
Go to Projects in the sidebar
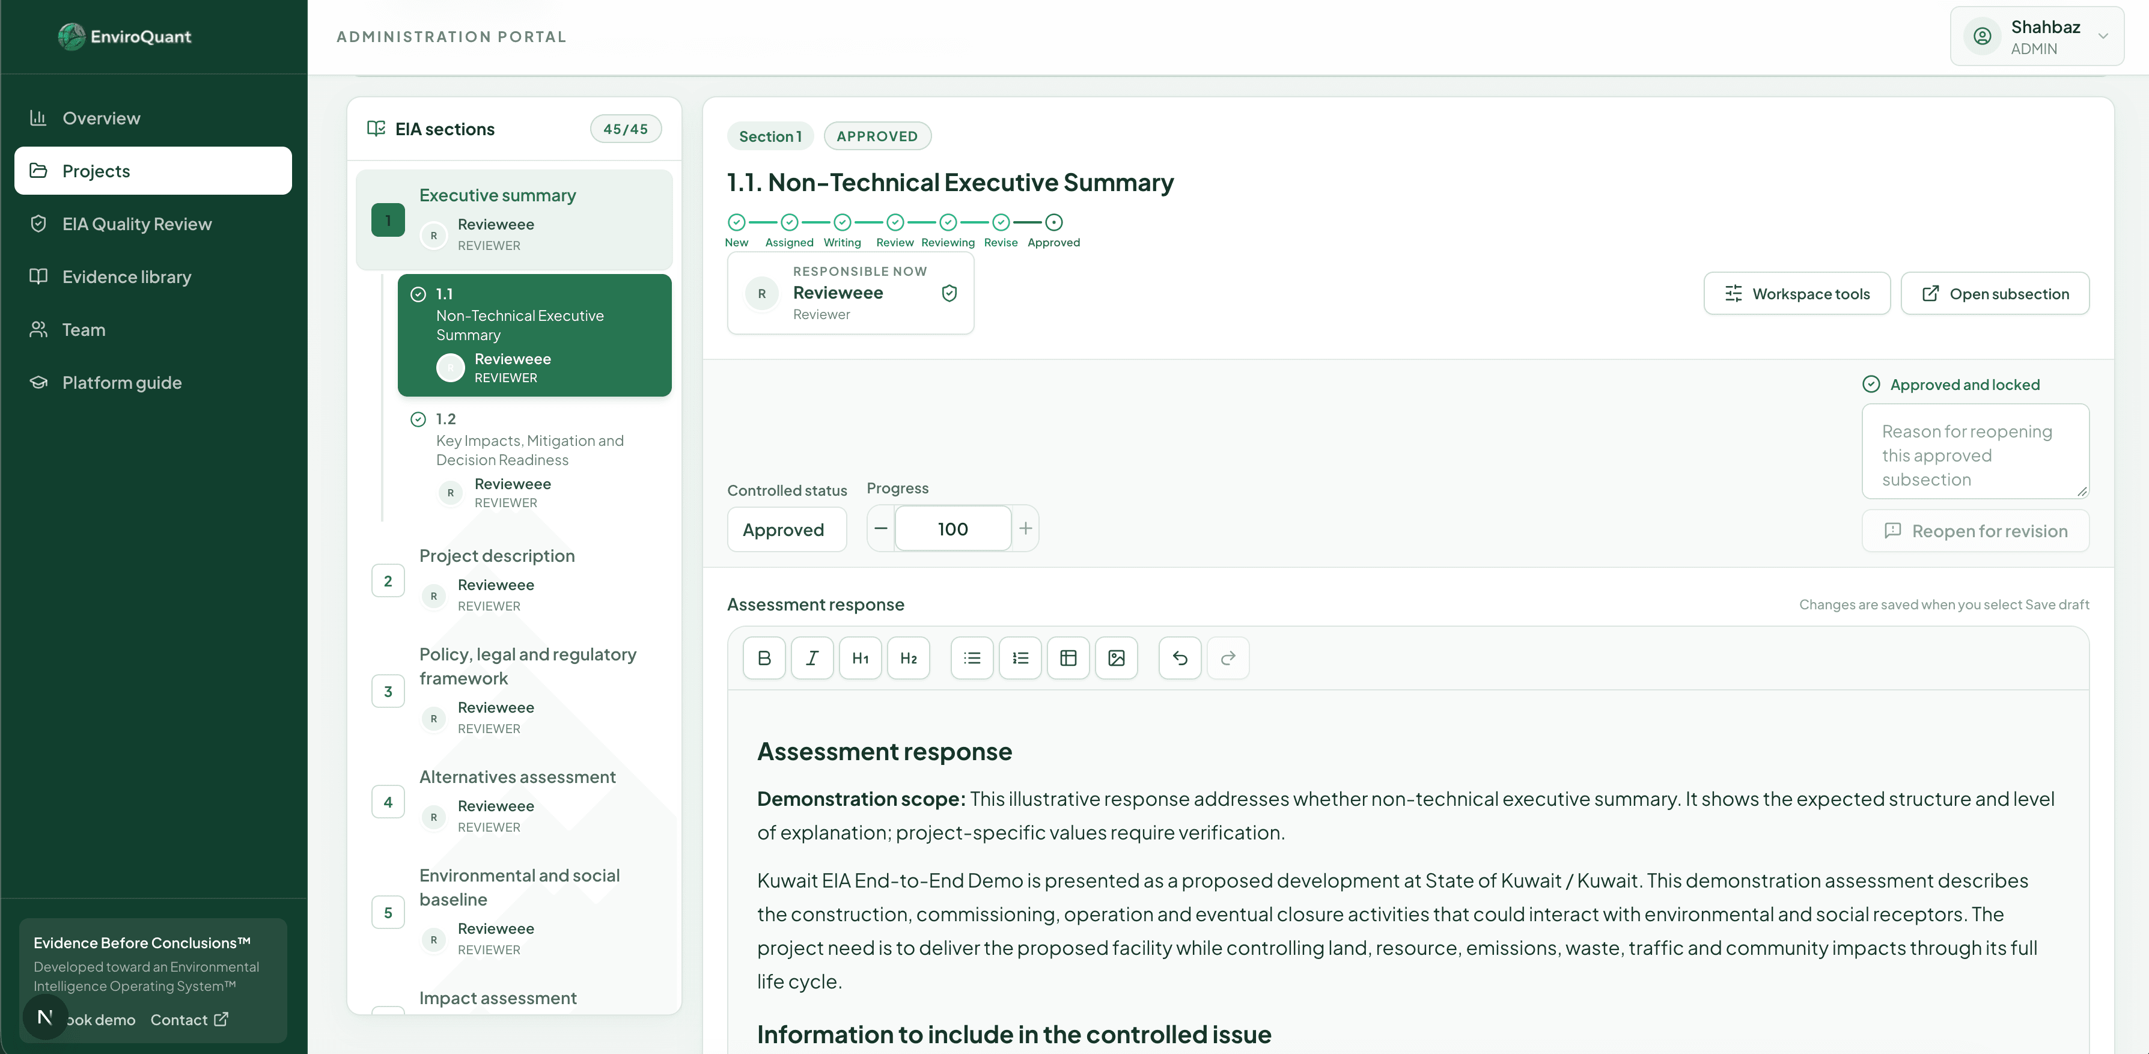(x=153, y=171)
